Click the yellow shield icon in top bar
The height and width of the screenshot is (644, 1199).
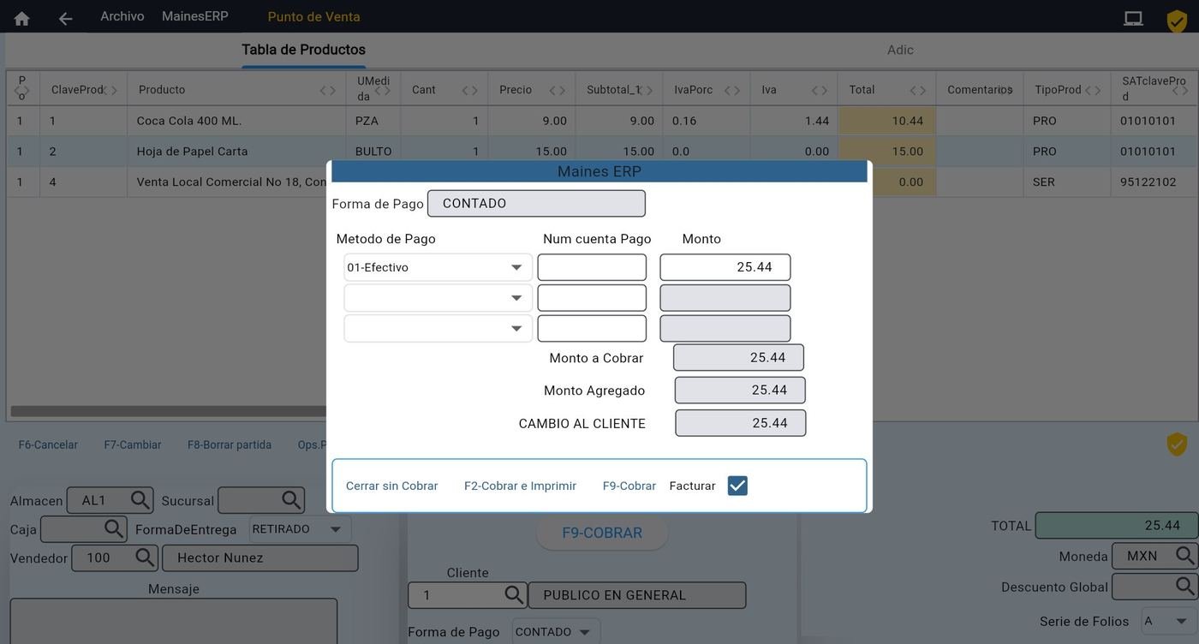(x=1177, y=21)
